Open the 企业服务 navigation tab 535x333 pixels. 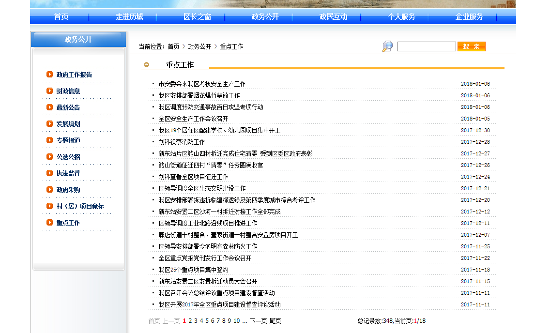tap(469, 17)
